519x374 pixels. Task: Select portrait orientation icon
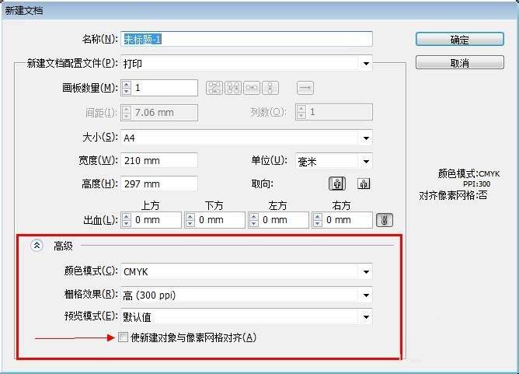337,184
